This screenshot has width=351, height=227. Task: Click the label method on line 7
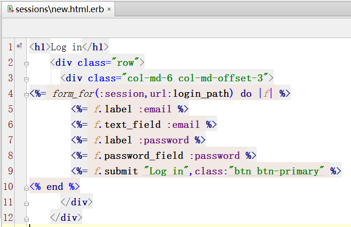(118, 141)
